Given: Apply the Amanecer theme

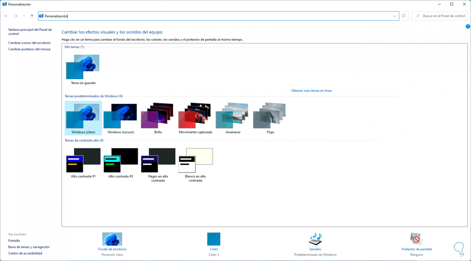Looking at the screenshot, I should pyautogui.click(x=233, y=118).
